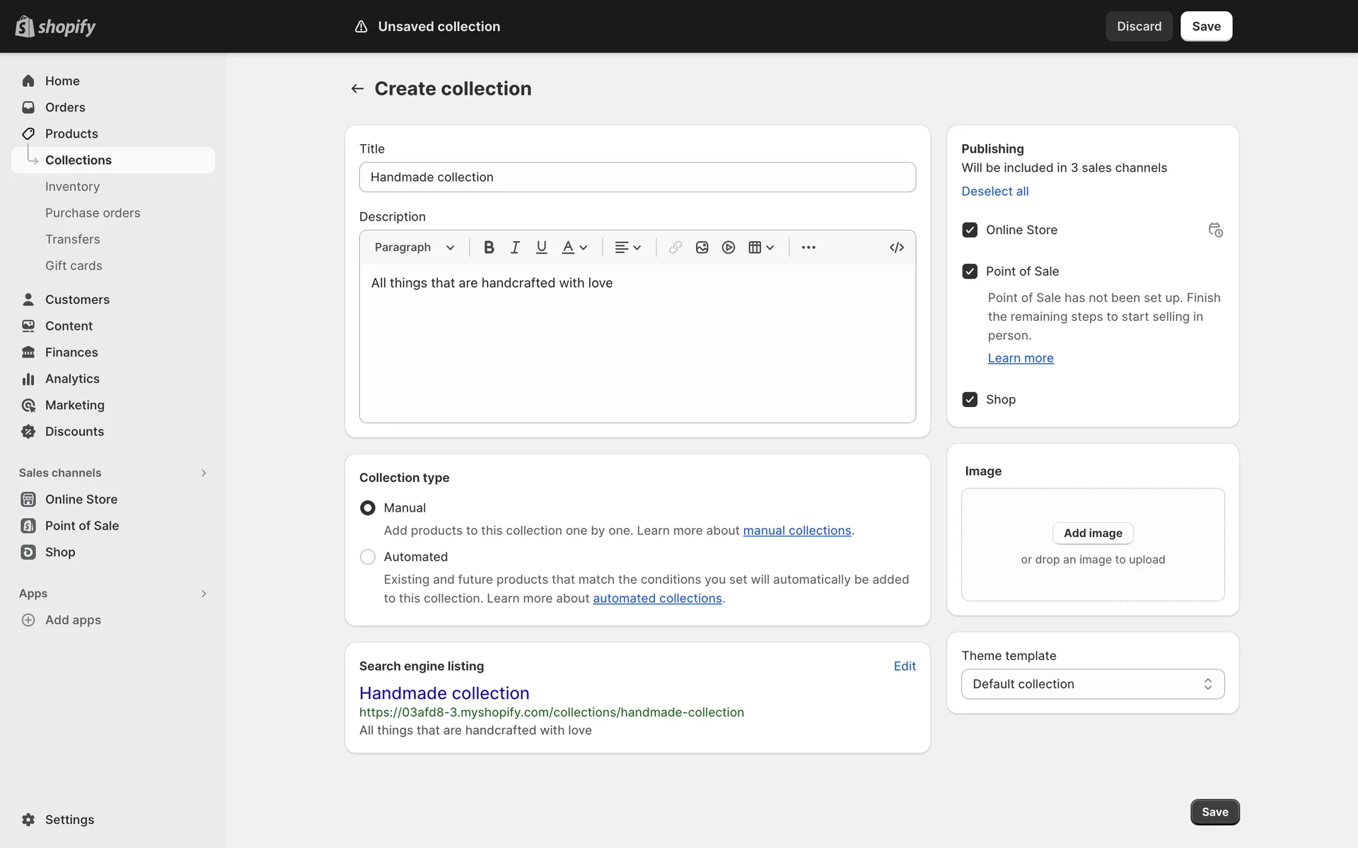
Task: Open the Theme template dropdown
Action: pos(1092,684)
